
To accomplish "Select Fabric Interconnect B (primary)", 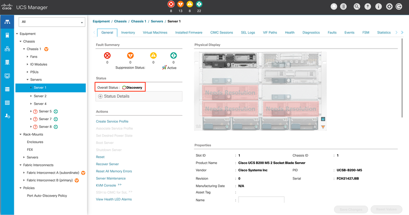I will (50, 180).
